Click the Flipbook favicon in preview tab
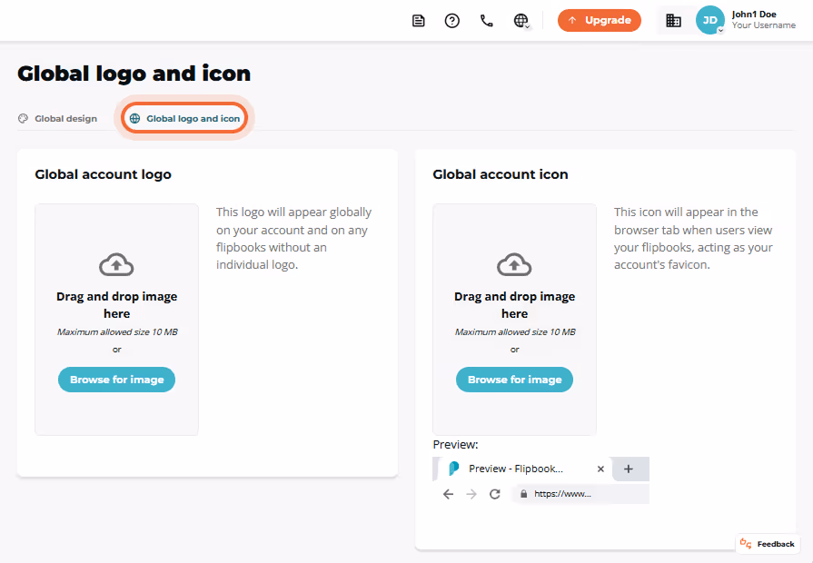The height and width of the screenshot is (563, 813). pos(453,469)
